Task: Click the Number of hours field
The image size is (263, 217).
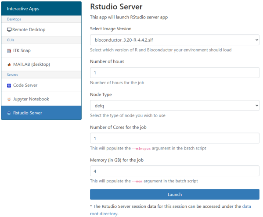Action: pos(175,73)
